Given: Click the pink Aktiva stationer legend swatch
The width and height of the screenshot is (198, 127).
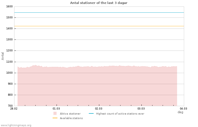Looking at the screenshot, I should (x=55, y=113).
